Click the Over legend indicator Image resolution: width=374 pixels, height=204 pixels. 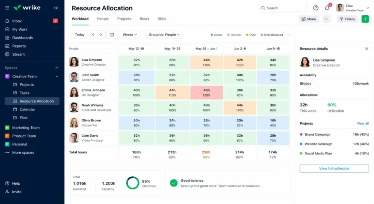point(251,35)
